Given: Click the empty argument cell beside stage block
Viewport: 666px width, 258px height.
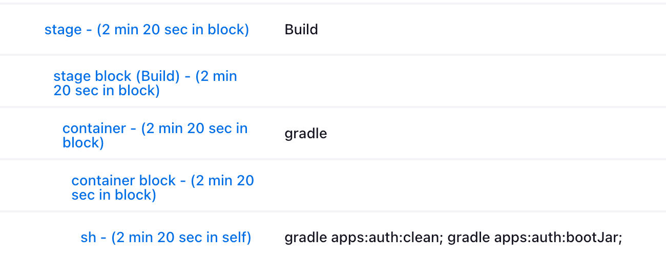Looking at the screenshot, I should pyautogui.click(x=461, y=82).
